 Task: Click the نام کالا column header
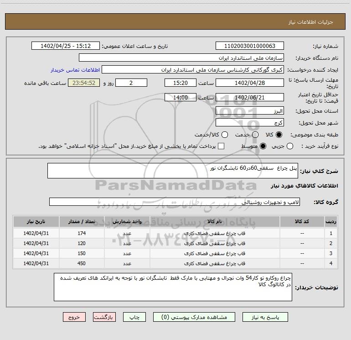pyautogui.click(x=215, y=222)
